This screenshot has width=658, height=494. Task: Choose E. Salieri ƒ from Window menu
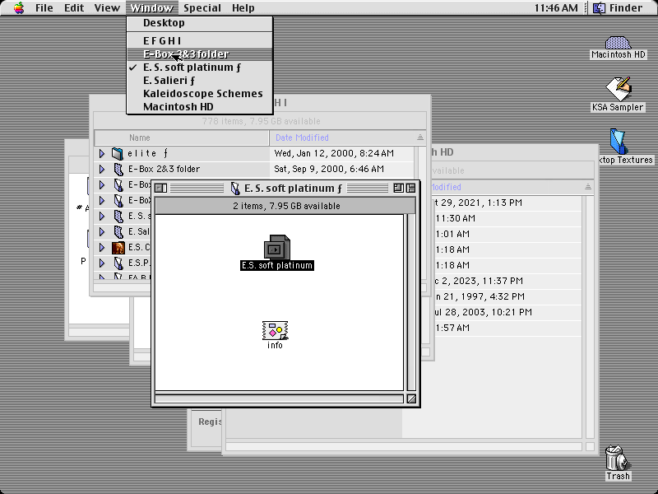point(200,80)
